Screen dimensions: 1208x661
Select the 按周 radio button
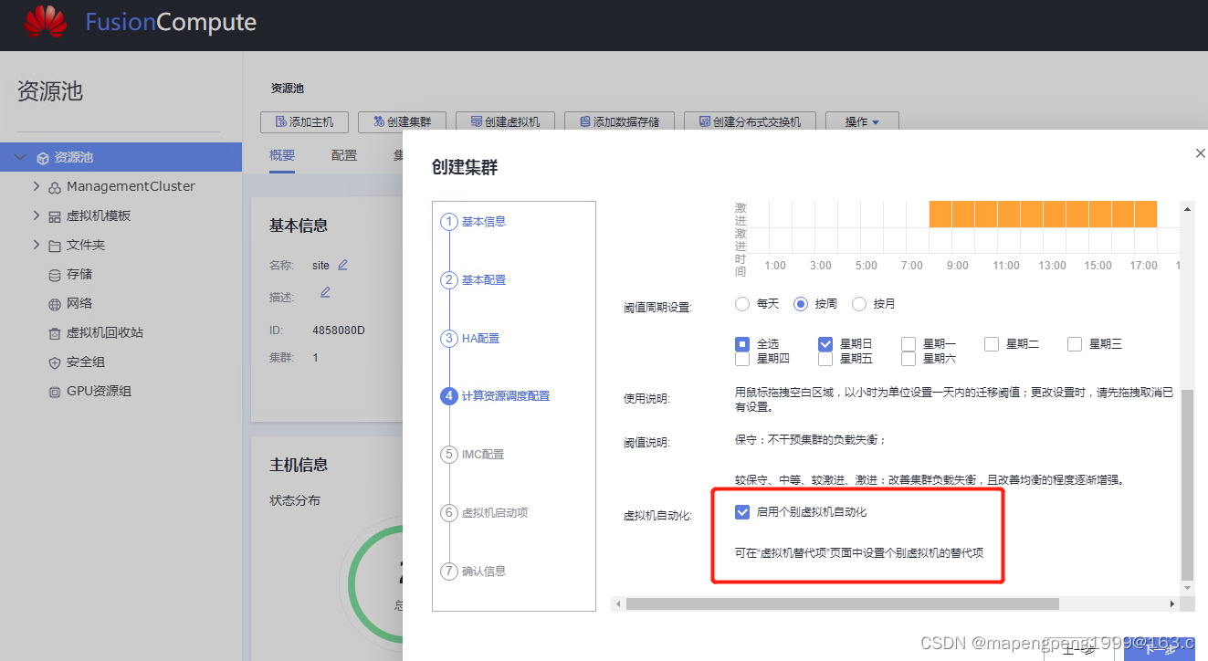click(801, 304)
